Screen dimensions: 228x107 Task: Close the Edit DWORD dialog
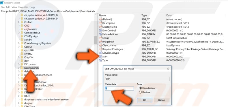point(168,69)
